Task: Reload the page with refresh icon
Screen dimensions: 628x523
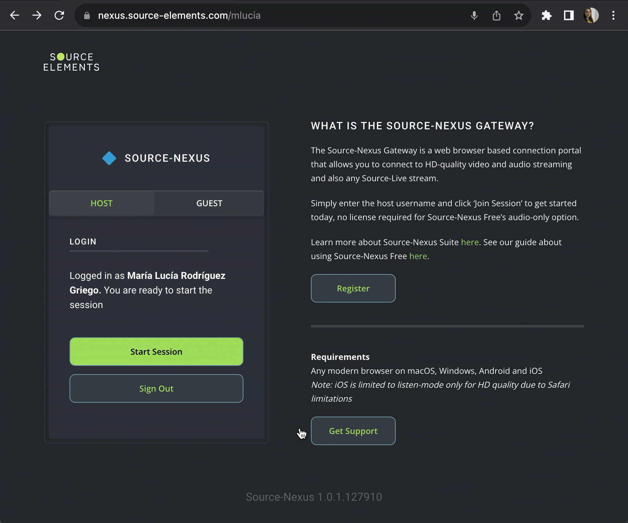Action: (59, 15)
